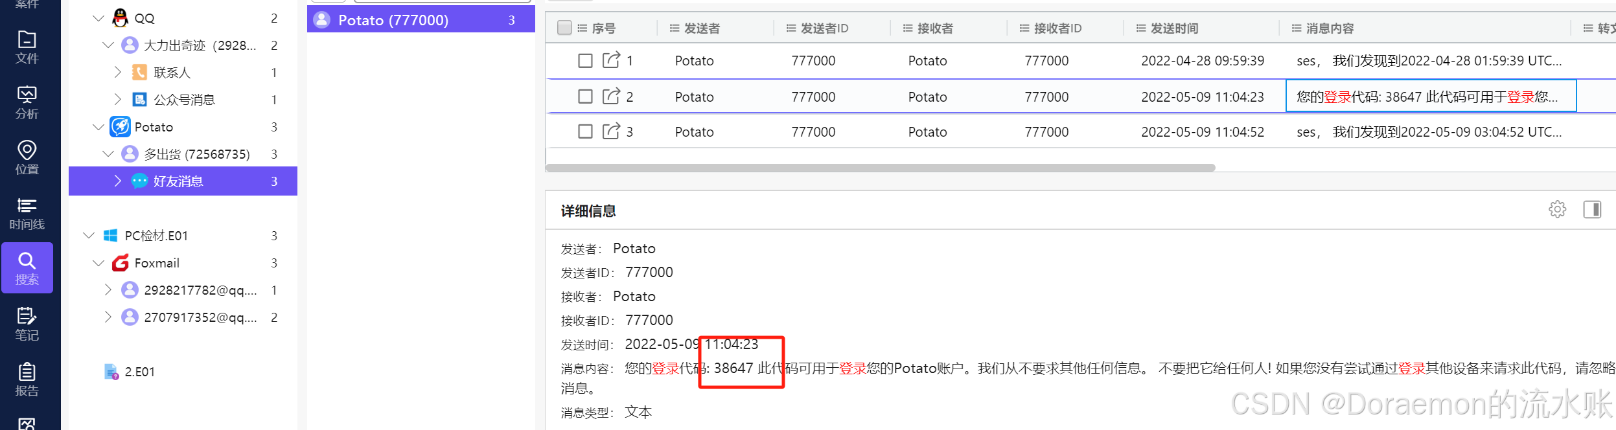Click the avatar icon of 大力出奇迹 account

pos(130,45)
